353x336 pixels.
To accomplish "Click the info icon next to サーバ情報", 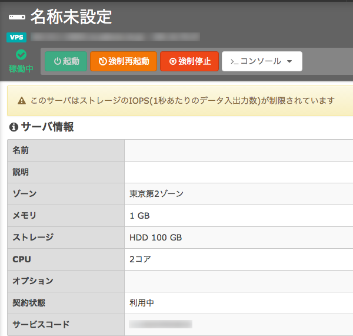I will pyautogui.click(x=14, y=127).
